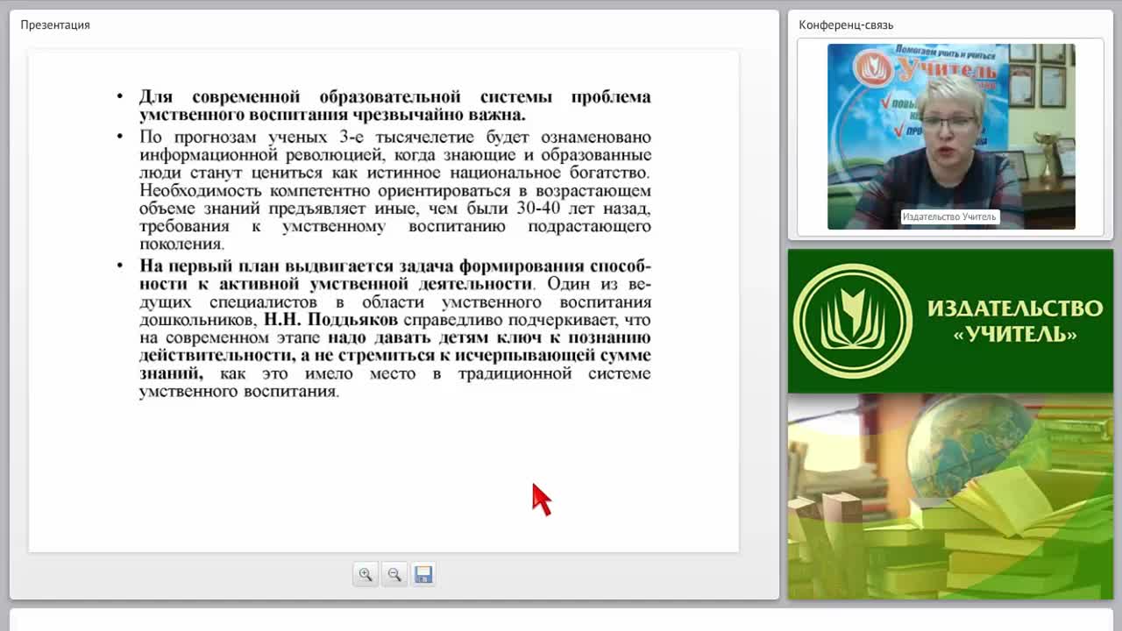Click the bold name Н.Н. Поддьяков
The image size is (1122, 631).
click(330, 320)
